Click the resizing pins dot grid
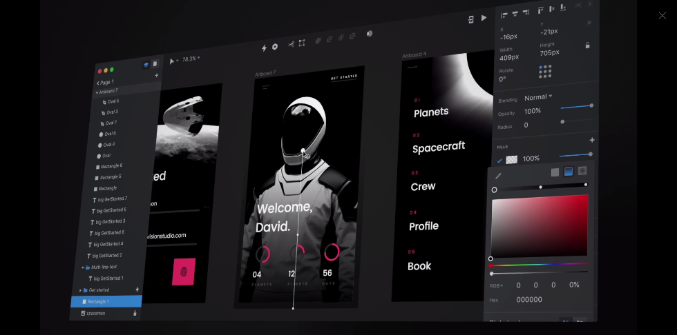The height and width of the screenshot is (335, 677). [x=545, y=72]
